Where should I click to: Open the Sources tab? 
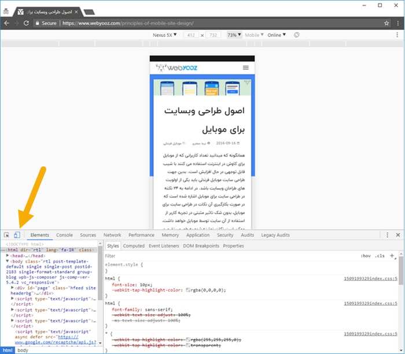[x=88, y=235]
